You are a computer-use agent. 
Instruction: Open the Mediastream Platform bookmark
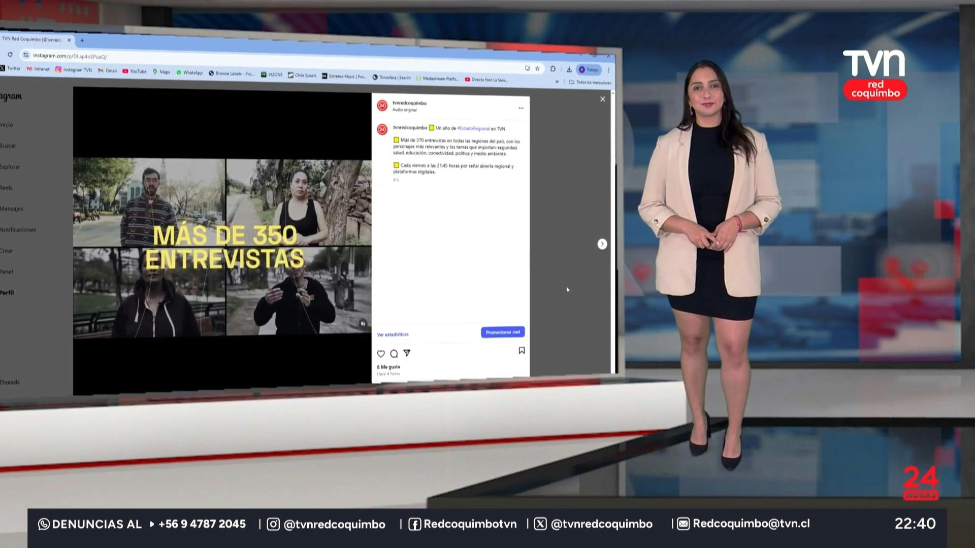coord(437,79)
